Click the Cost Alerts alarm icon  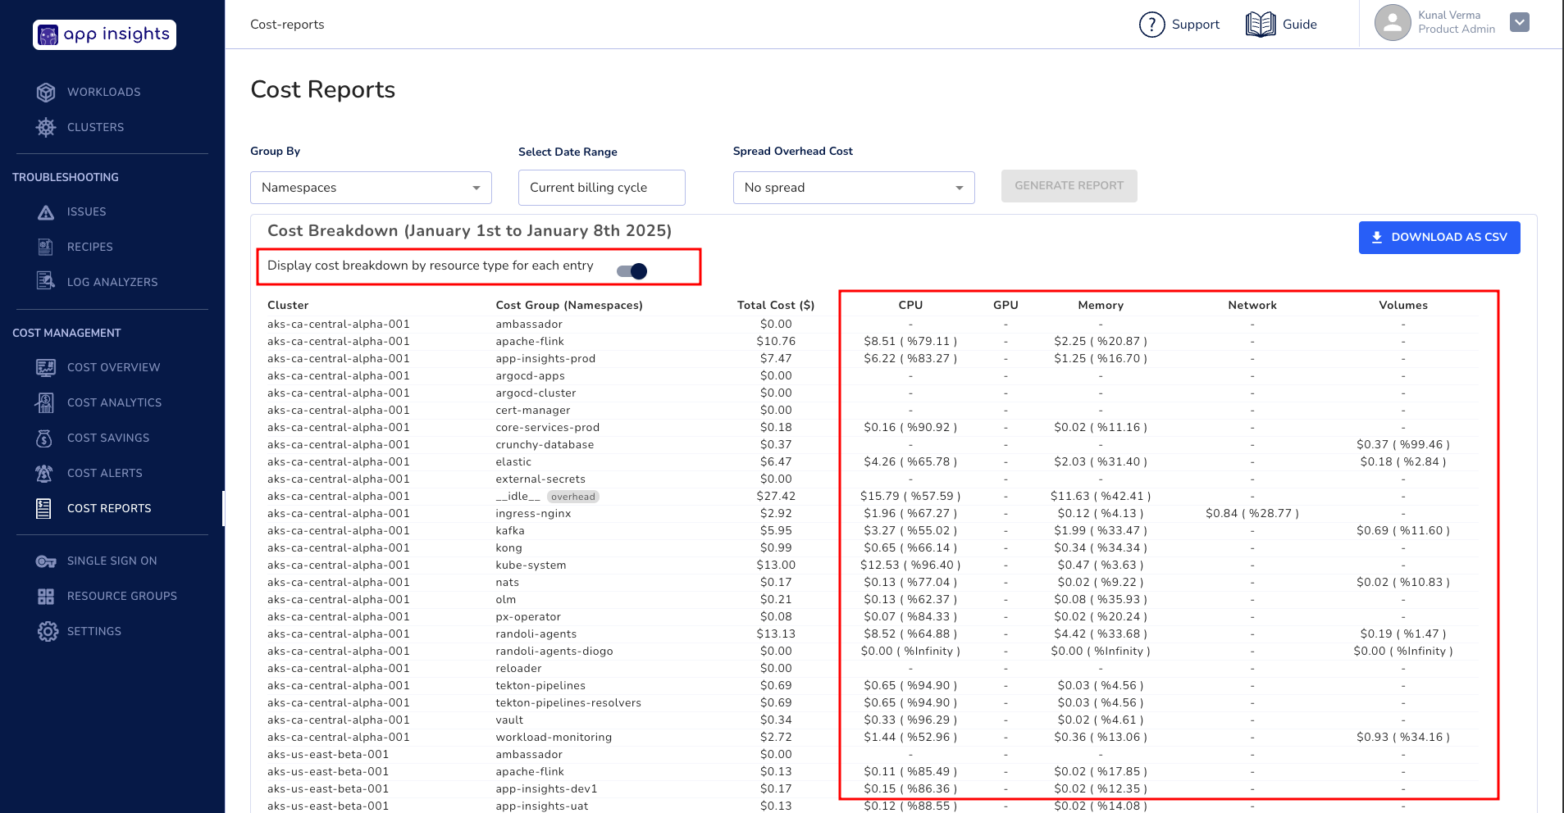click(x=45, y=474)
